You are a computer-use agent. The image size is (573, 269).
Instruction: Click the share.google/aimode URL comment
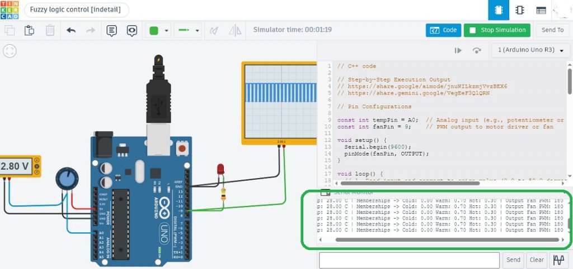tap(422, 87)
